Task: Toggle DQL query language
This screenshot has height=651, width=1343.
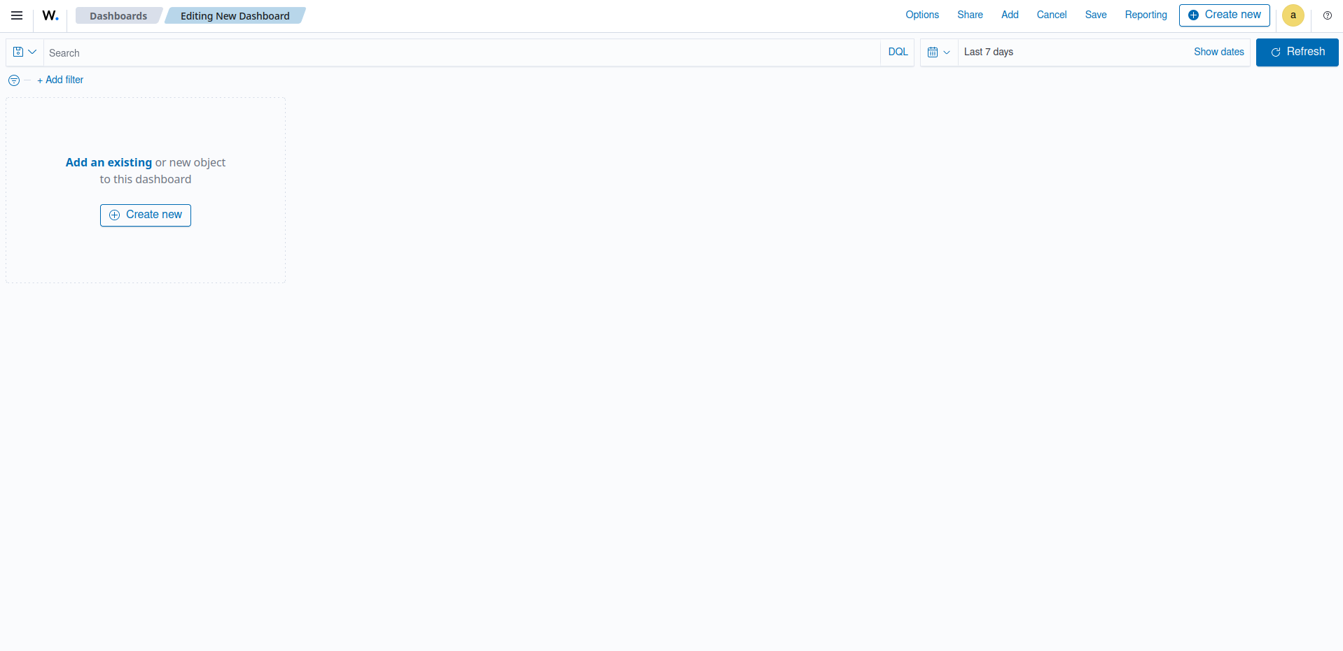Action: click(x=897, y=52)
